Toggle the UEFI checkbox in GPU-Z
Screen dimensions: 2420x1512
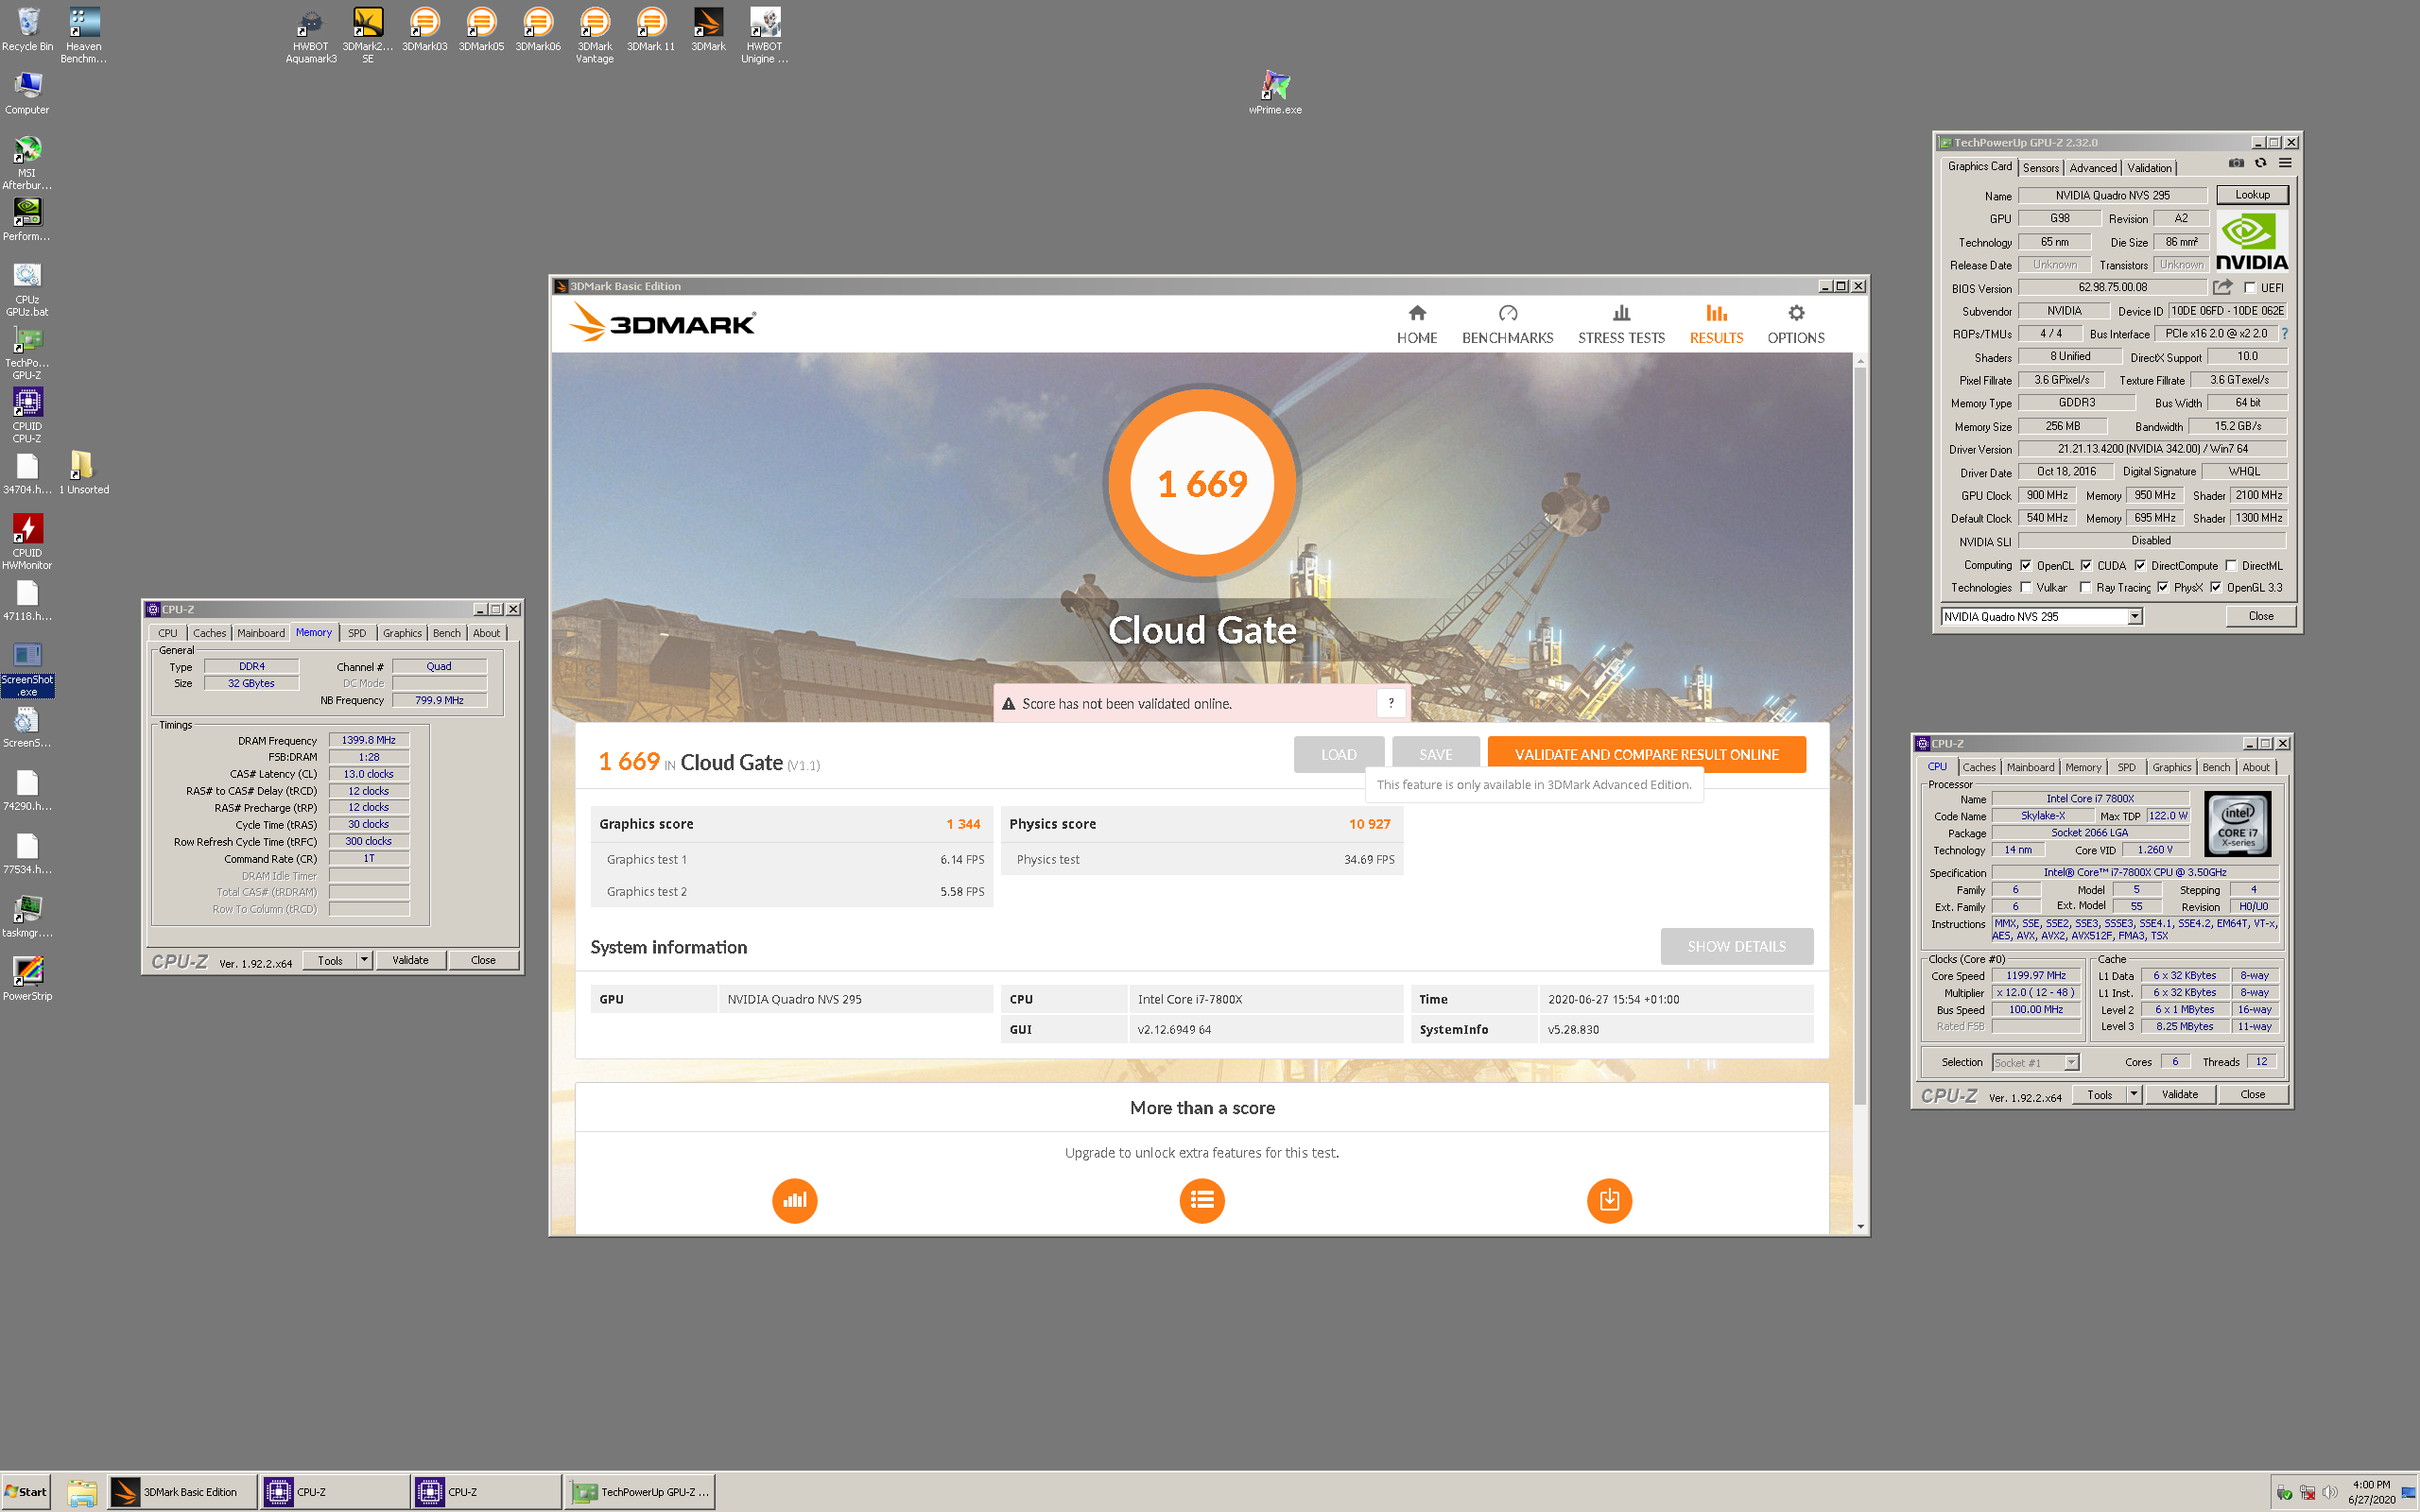2250,288
